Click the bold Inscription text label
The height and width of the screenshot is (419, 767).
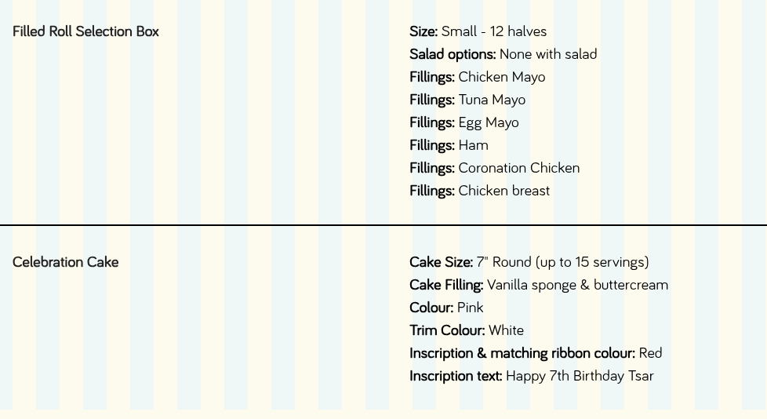coord(456,376)
